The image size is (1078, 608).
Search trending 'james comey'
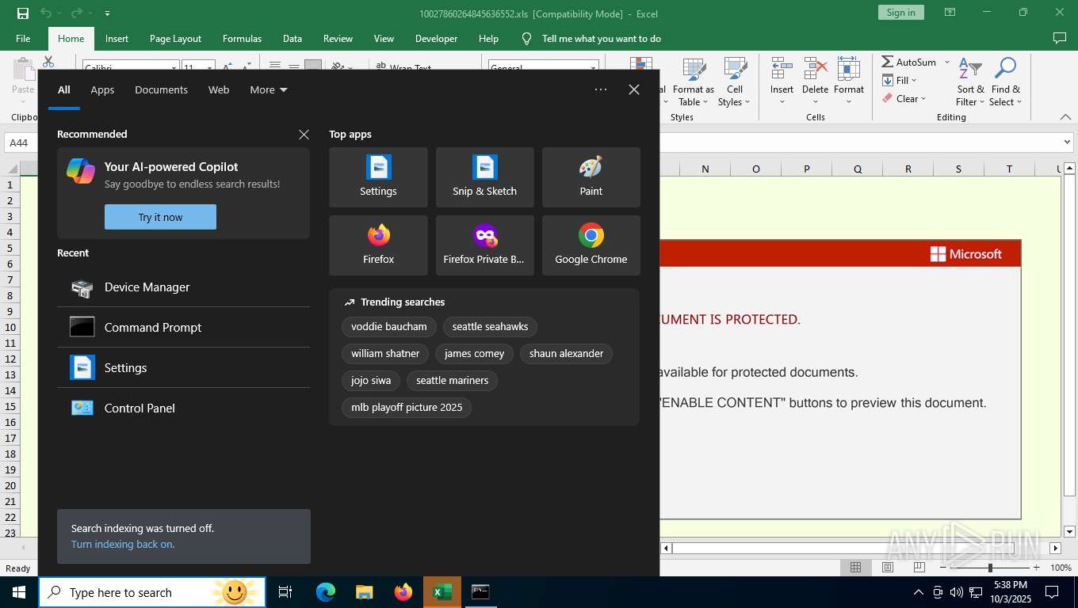point(474,354)
